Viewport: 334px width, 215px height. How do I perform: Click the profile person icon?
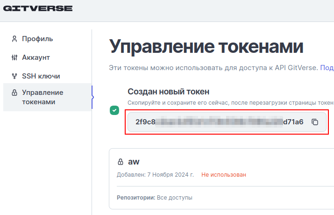tap(14, 39)
